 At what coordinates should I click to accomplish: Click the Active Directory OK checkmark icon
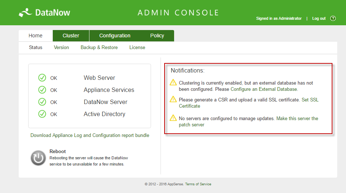pyautogui.click(x=42, y=114)
